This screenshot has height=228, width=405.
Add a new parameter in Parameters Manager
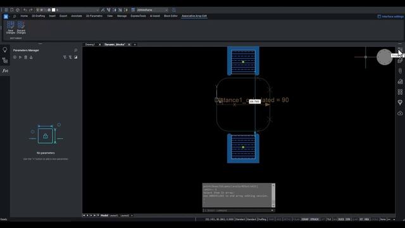(15, 57)
